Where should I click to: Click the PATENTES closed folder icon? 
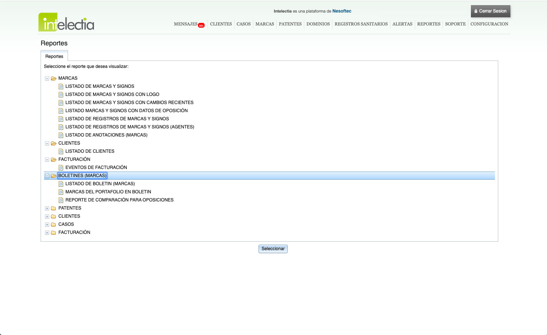(54, 208)
